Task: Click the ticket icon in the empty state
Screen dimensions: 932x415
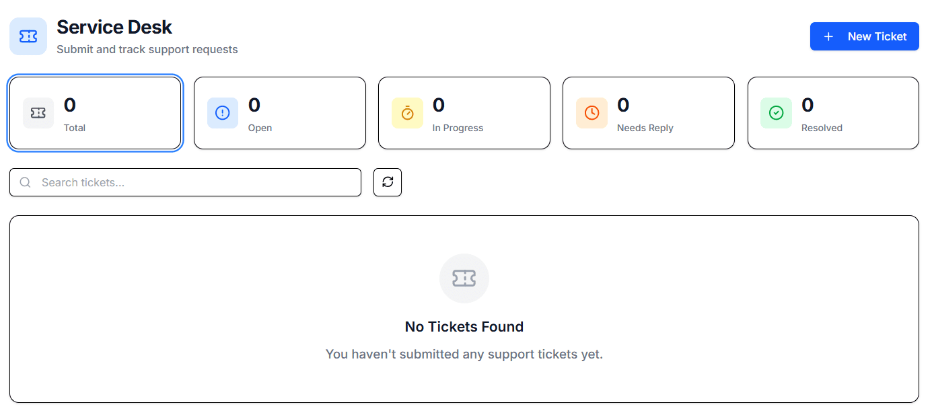Action: [464, 278]
